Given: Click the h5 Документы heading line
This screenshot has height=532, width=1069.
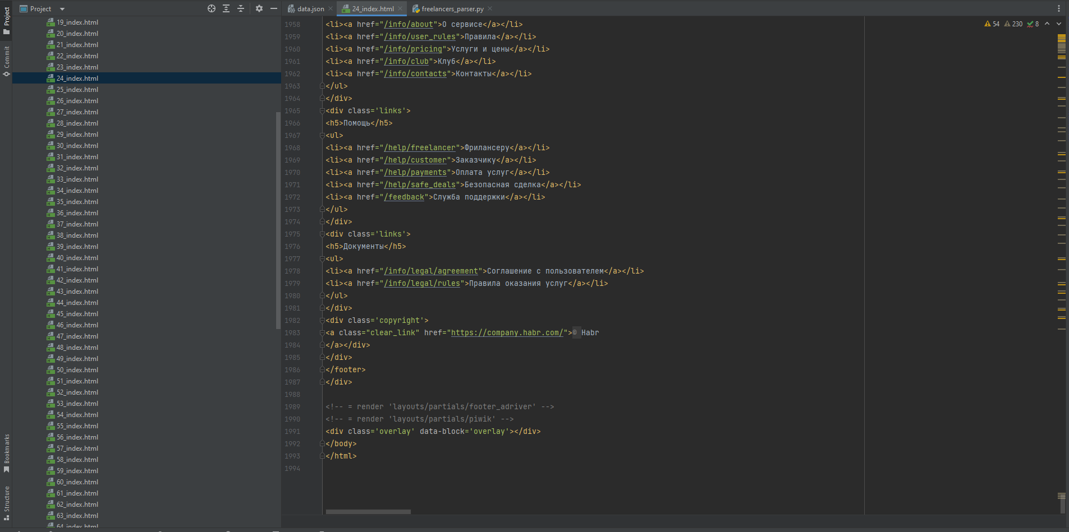Looking at the screenshot, I should pos(365,246).
